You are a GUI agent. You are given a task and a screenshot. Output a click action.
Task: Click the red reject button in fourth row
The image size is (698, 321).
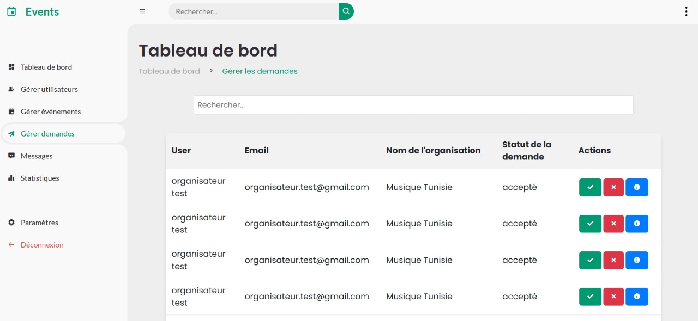pyautogui.click(x=613, y=297)
